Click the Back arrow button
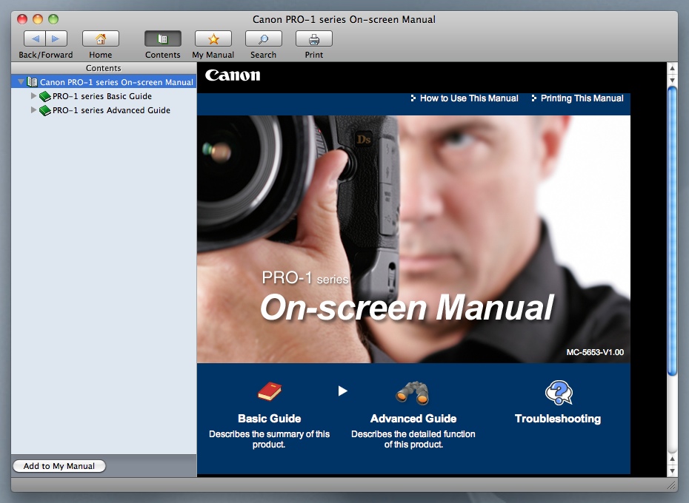 (x=35, y=38)
